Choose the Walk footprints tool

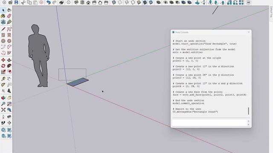click(x=3, y=123)
